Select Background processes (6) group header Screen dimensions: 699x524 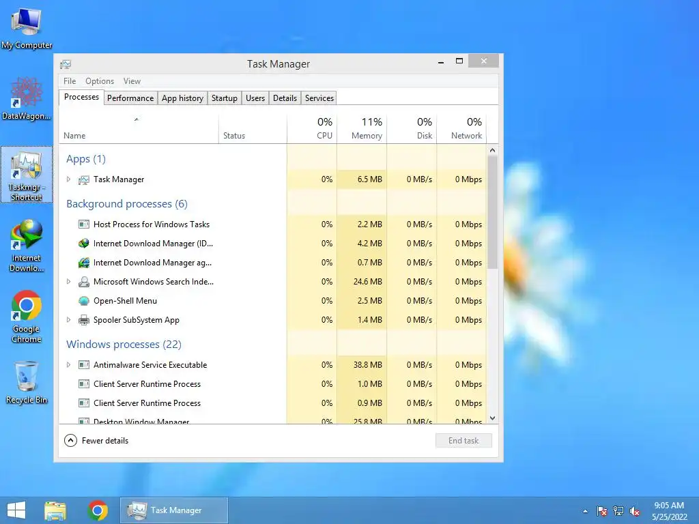point(127,204)
